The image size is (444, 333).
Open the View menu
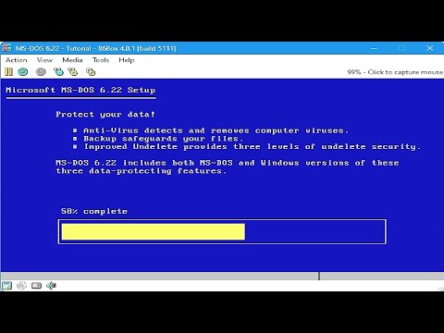tap(44, 60)
